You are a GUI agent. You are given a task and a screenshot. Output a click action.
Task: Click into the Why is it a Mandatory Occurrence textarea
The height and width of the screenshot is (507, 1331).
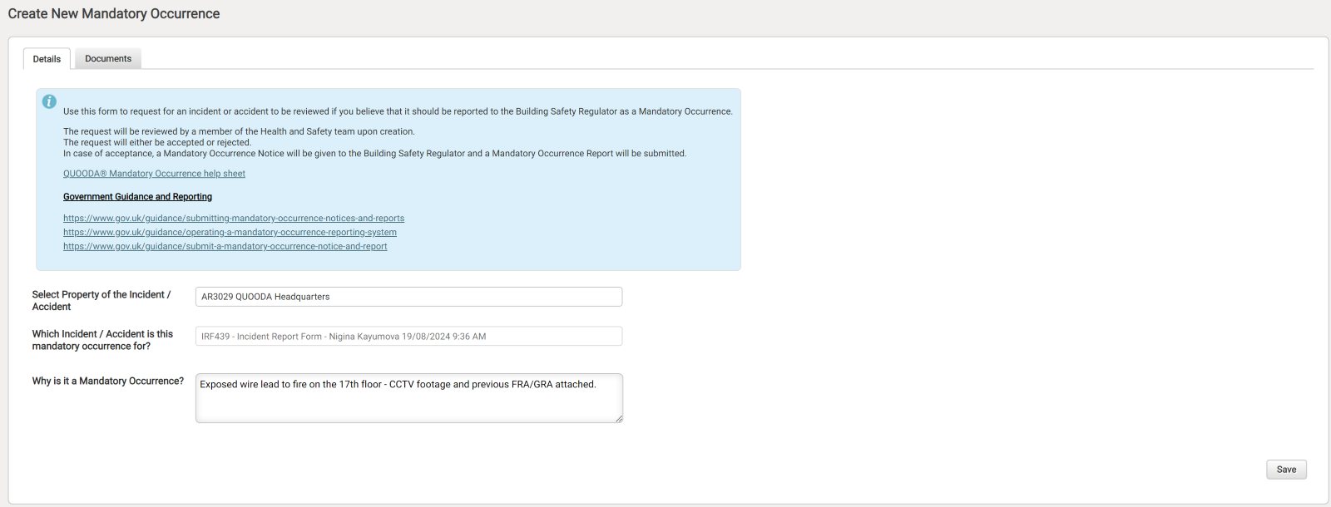pyautogui.click(x=408, y=398)
